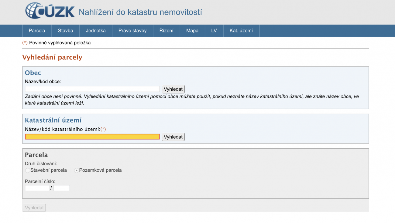Open the Mapa navigation item

[x=192, y=31]
